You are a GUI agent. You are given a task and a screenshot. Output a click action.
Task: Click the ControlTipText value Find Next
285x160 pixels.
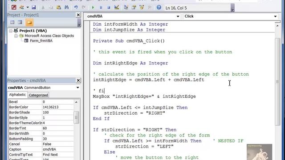click(50, 154)
